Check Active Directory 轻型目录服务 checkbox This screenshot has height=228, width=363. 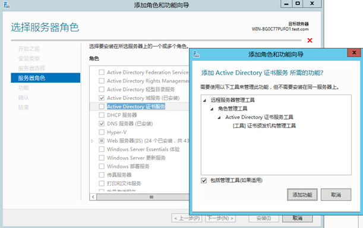[102, 89]
